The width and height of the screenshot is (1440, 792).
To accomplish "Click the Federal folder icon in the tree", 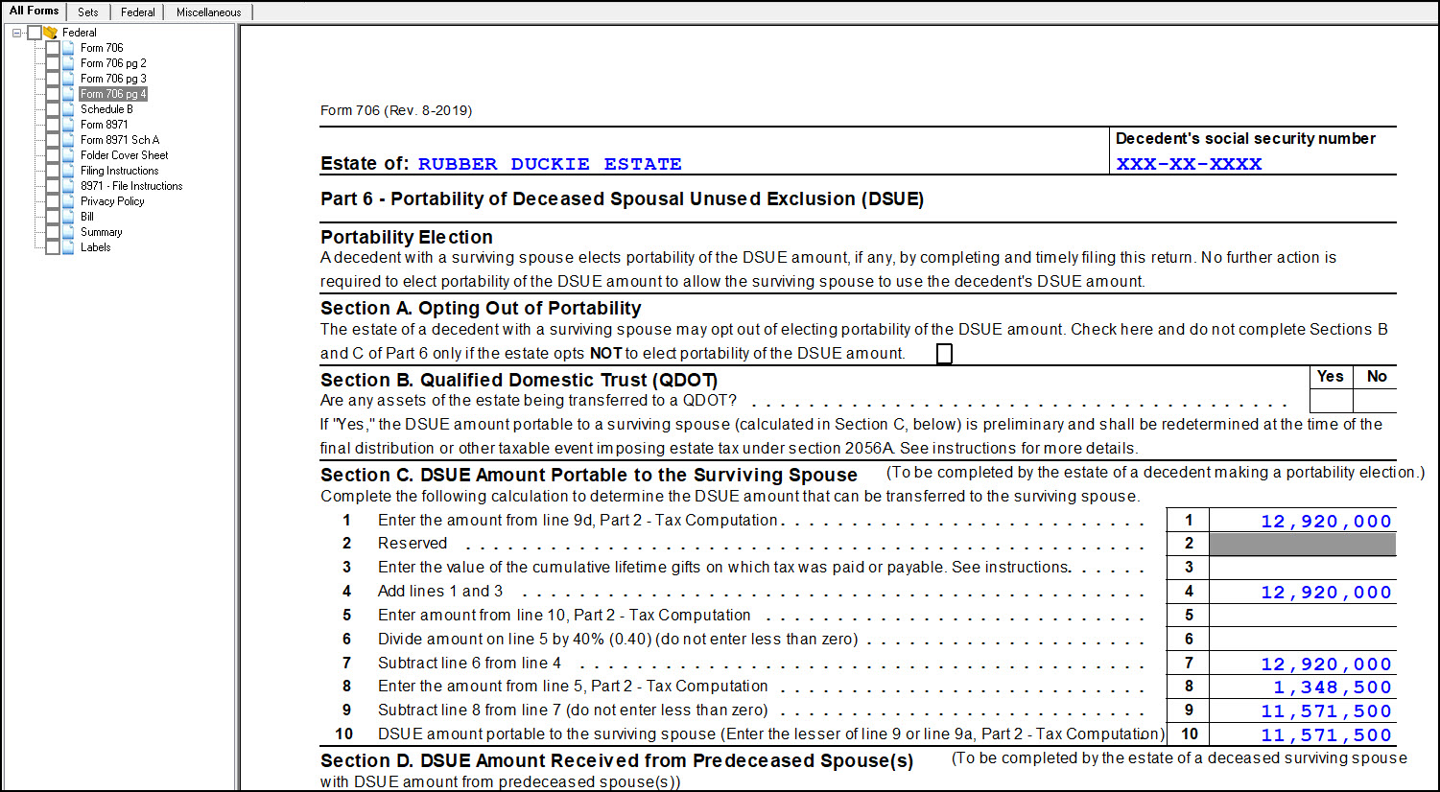I will (51, 33).
